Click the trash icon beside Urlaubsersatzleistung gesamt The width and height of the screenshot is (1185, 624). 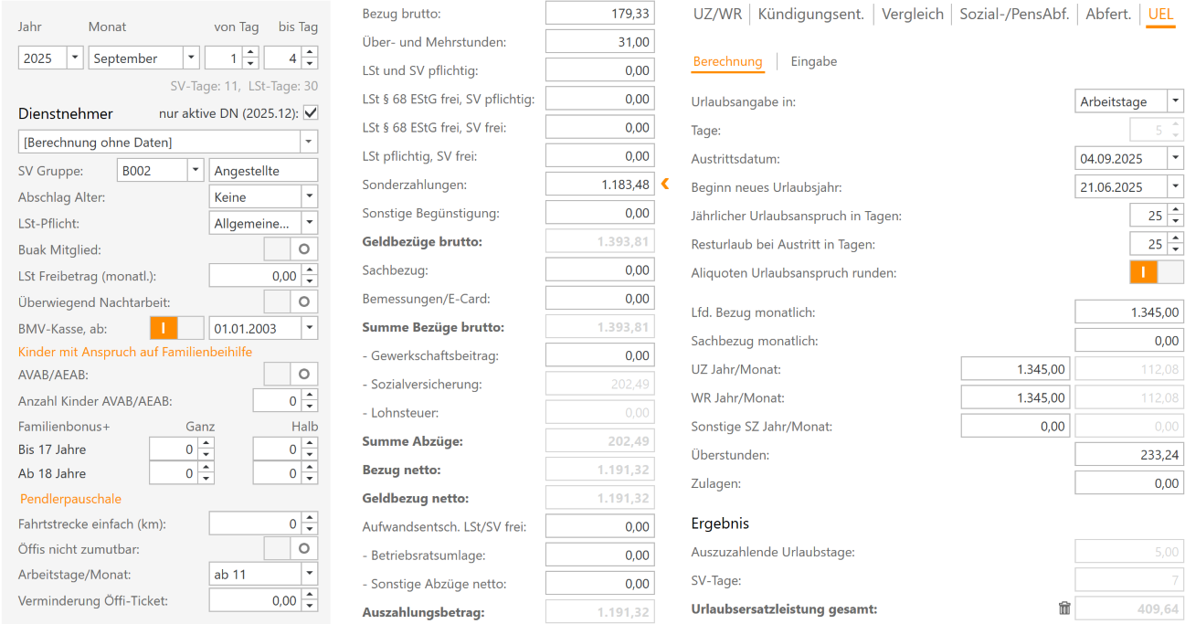[x=1063, y=608]
